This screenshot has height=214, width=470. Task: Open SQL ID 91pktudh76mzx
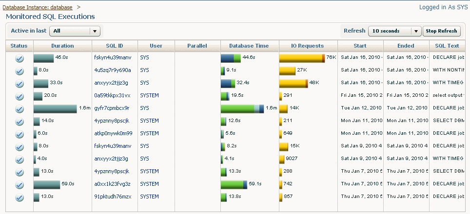pyautogui.click(x=113, y=196)
